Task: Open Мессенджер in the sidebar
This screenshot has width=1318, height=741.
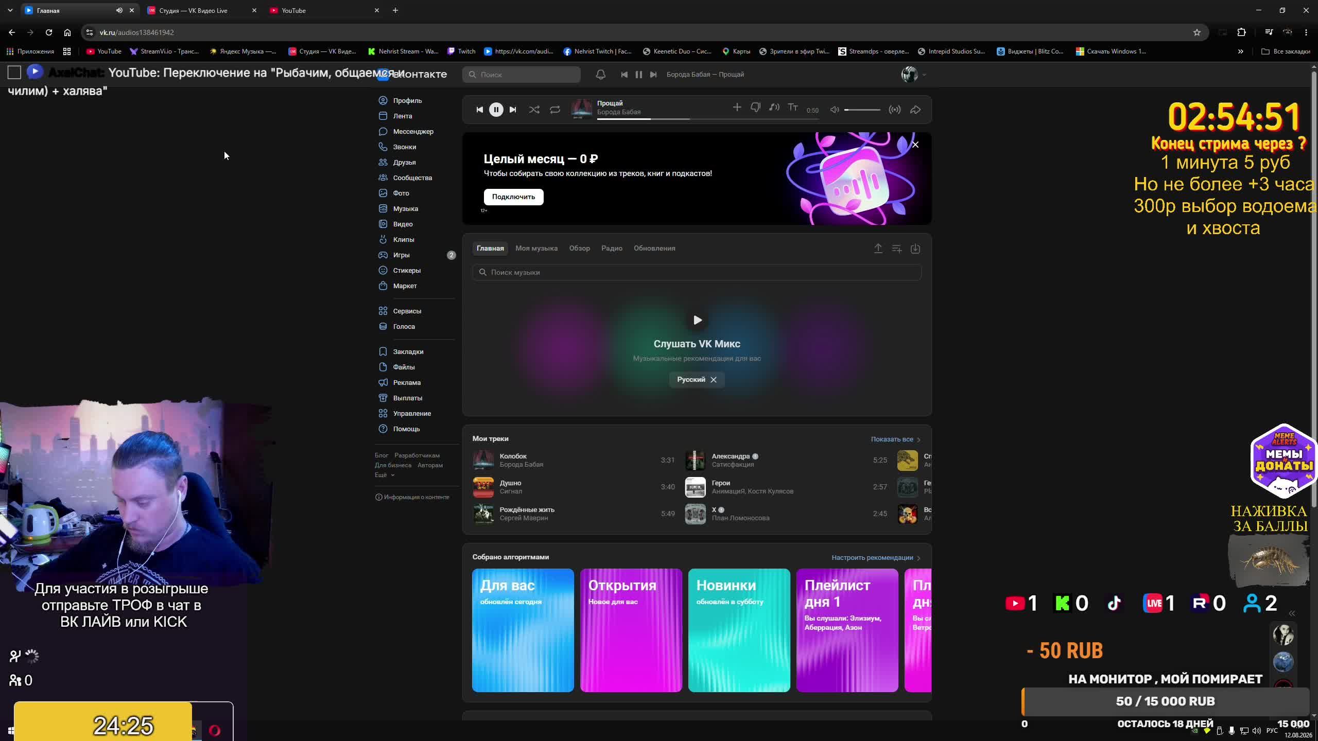Action: click(x=413, y=131)
